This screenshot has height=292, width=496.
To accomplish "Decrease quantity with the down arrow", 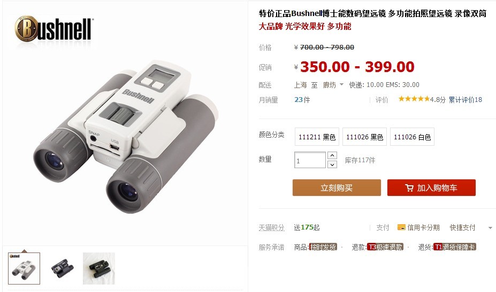I will [x=332, y=164].
